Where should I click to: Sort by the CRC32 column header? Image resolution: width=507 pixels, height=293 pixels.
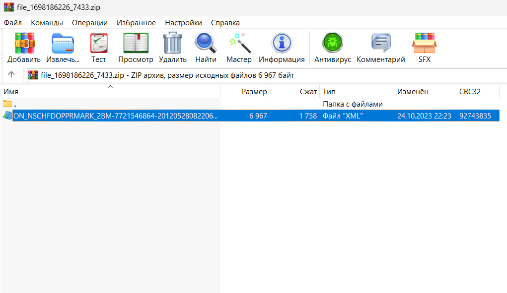point(478,91)
